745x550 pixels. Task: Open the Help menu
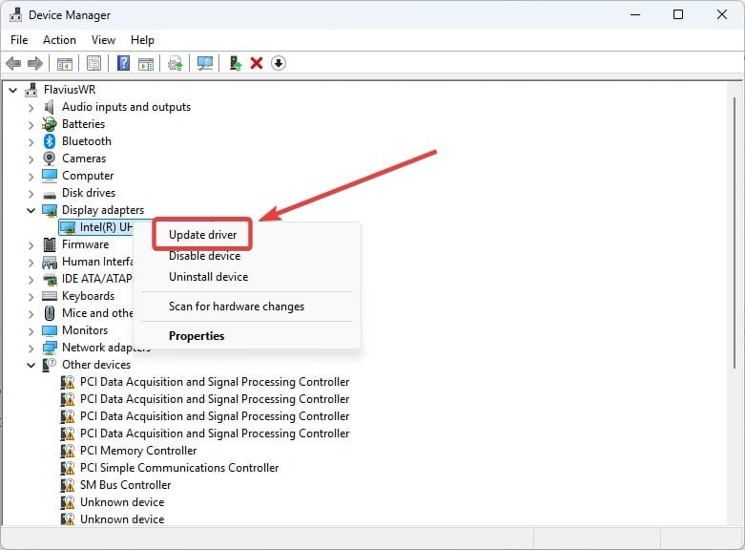[x=142, y=40]
